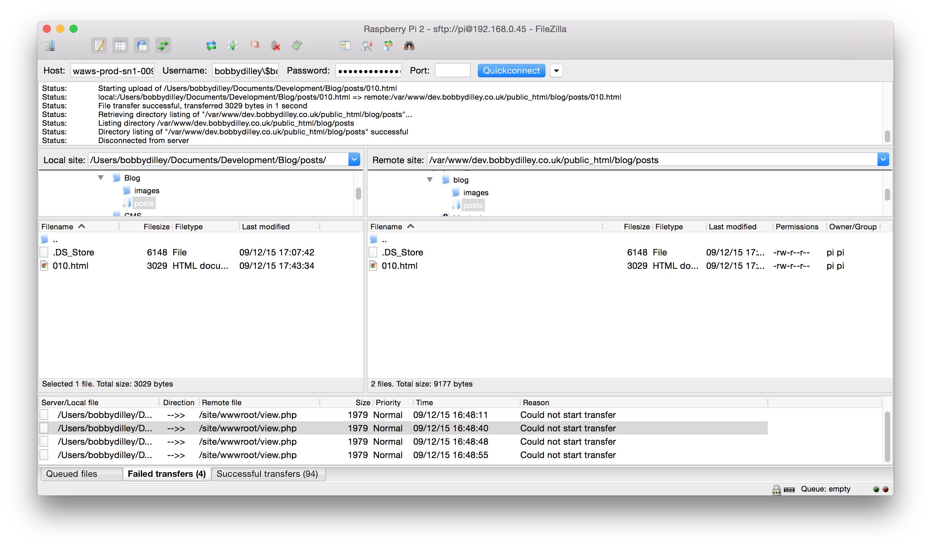Viewport: 931px width, 549px height.
Task: Click the remote .DS_Store file icon
Action: [x=373, y=253]
